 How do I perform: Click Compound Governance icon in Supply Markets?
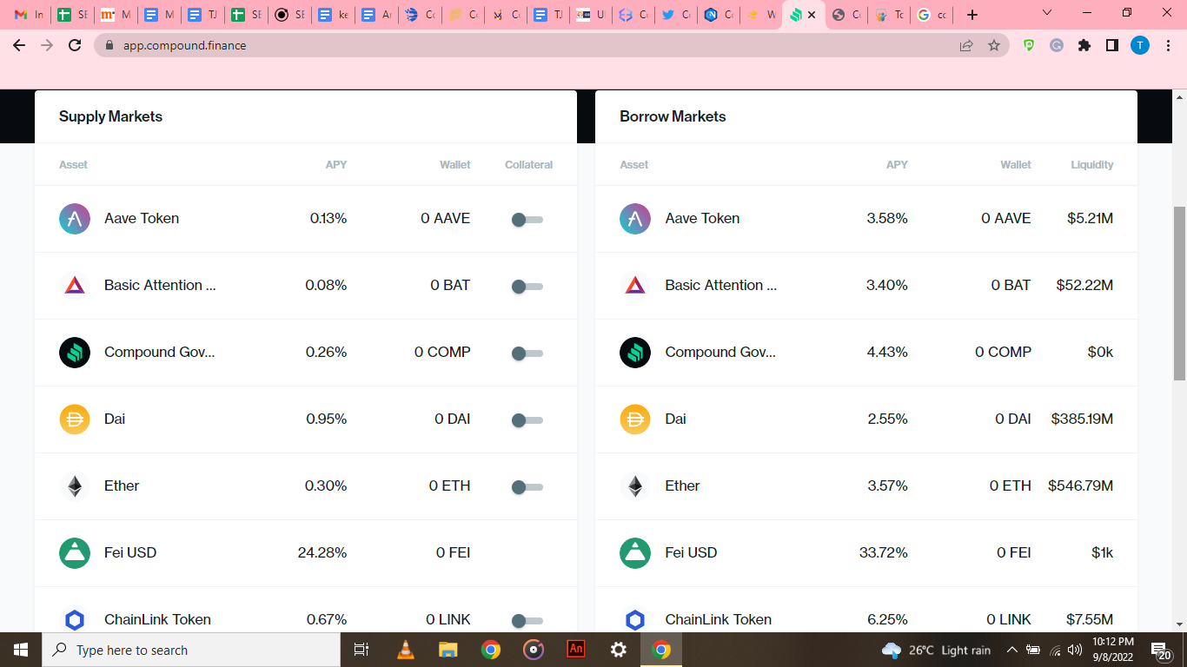75,353
